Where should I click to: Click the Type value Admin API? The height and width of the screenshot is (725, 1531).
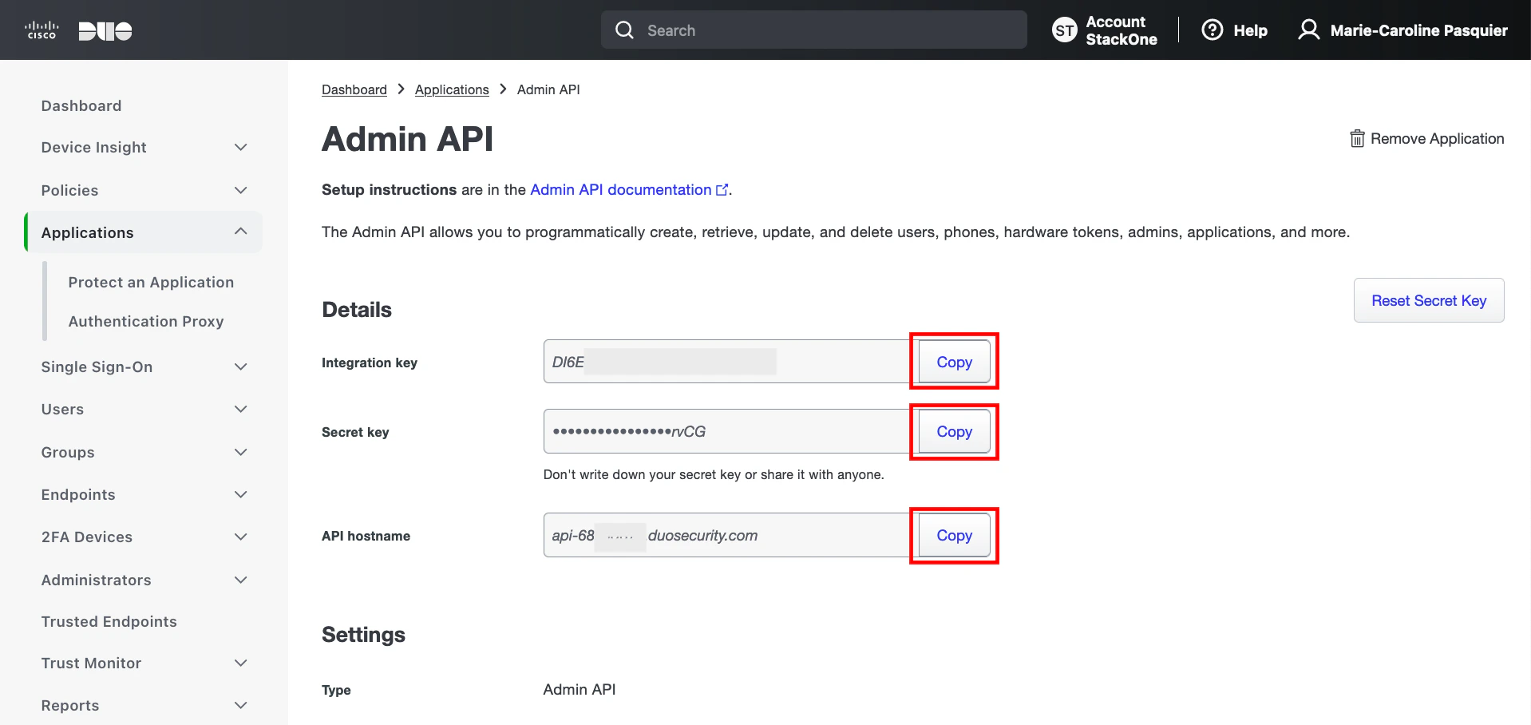point(580,689)
